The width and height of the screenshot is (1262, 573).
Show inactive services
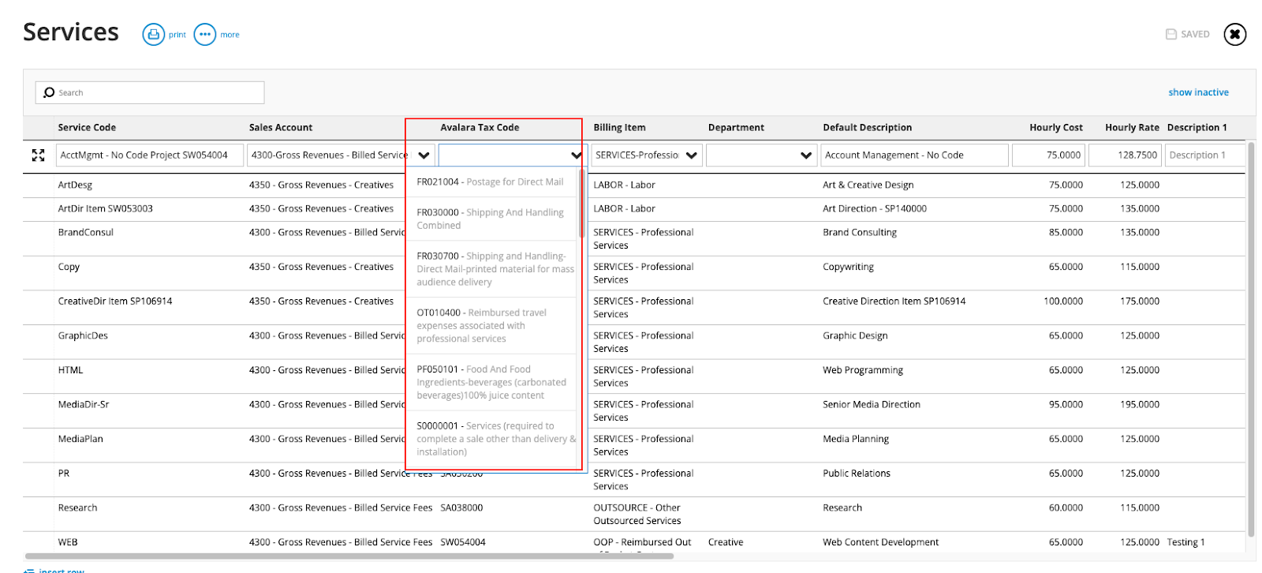coord(1198,92)
